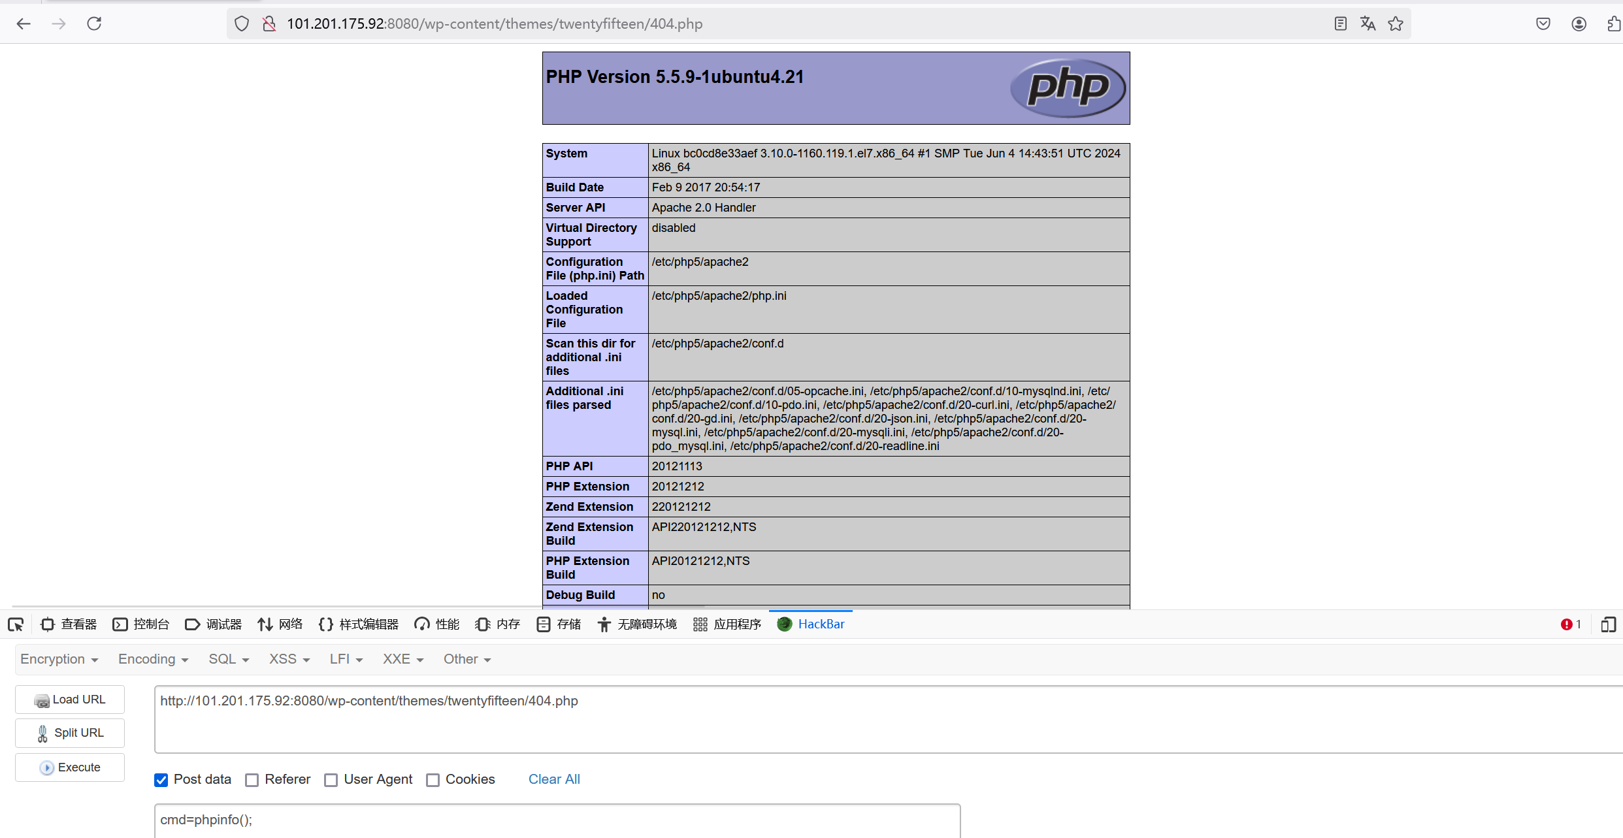Select the HackBar tab label
Image resolution: width=1623 pixels, height=838 pixels.
(x=821, y=624)
